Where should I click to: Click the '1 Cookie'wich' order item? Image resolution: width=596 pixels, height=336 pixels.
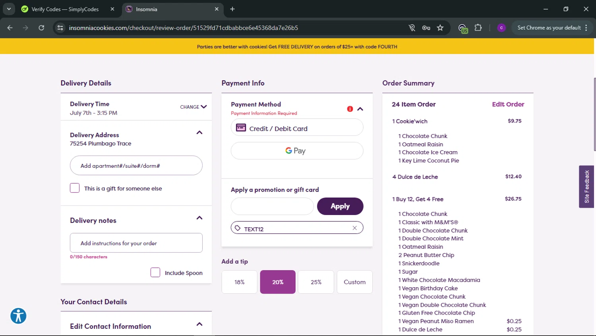410,121
